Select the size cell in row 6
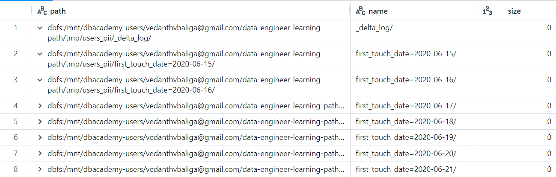 point(516,137)
